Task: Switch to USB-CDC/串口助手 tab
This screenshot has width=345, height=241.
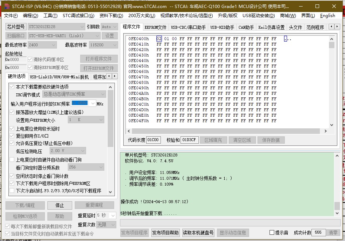Action: tap(188, 27)
